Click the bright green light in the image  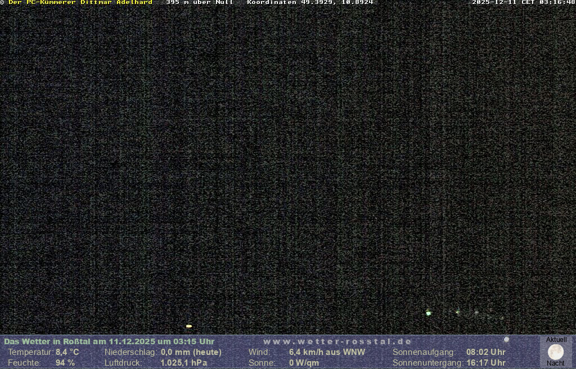click(x=429, y=313)
